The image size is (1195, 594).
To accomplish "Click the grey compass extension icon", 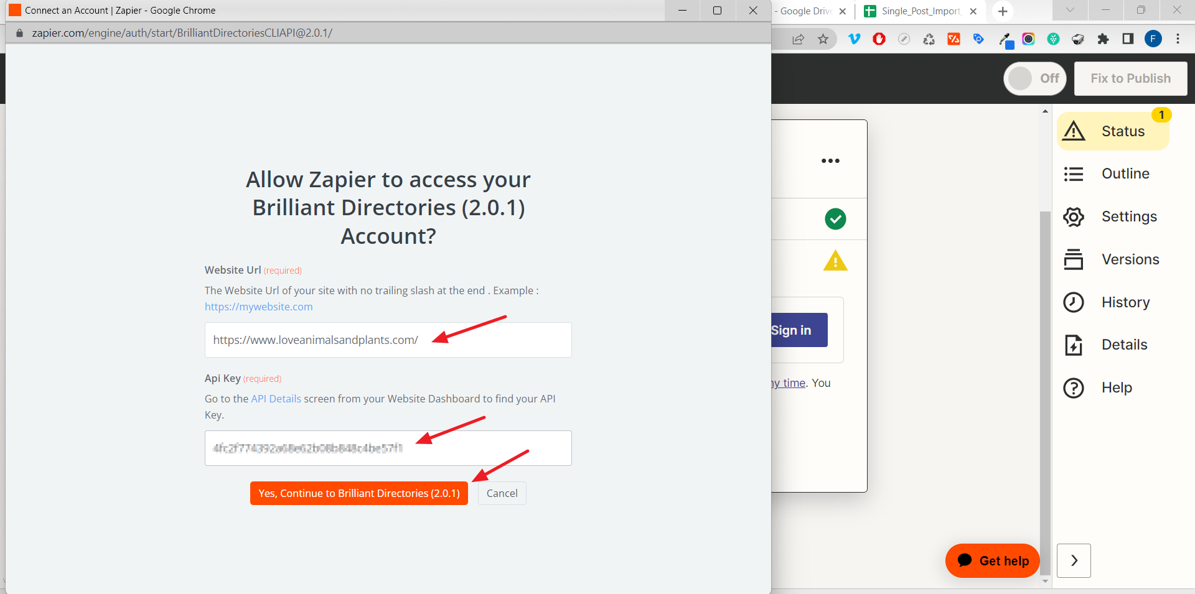I will (904, 39).
